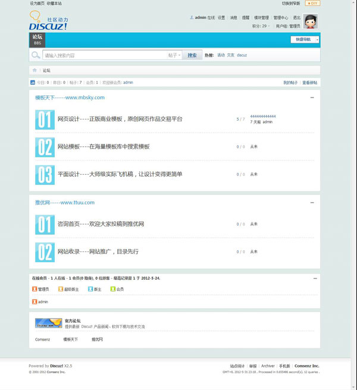This screenshot has width=357, height=390.
Task: Focus the search keyword input field
Action: [x=104, y=55]
